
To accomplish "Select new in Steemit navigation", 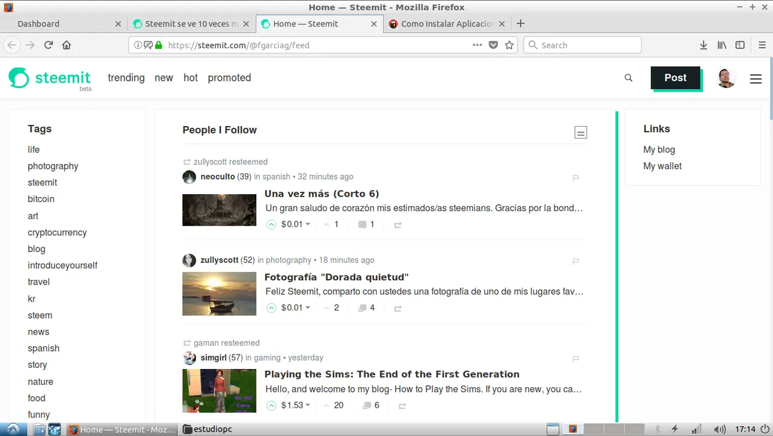I will pyautogui.click(x=164, y=78).
